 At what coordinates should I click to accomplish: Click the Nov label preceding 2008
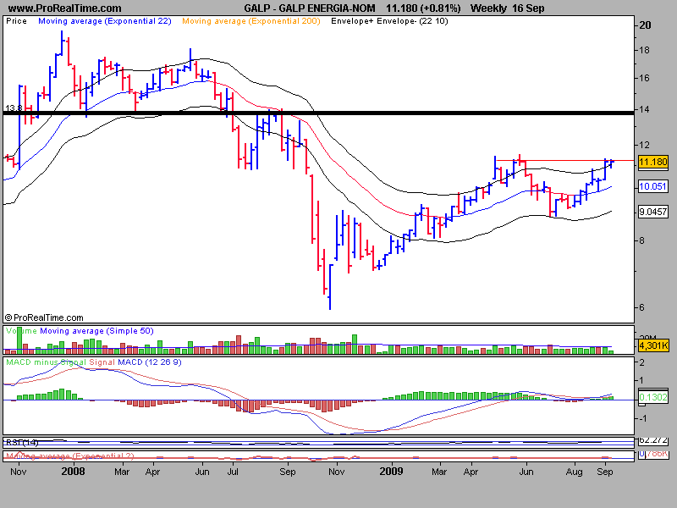(18, 472)
